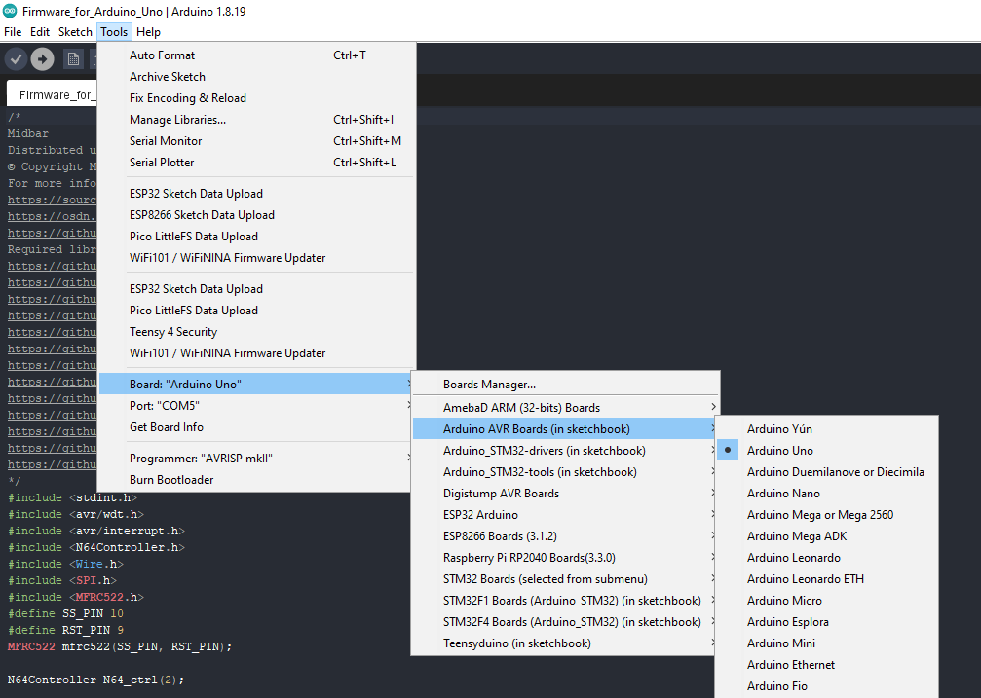Close the open Tools menu

pyautogui.click(x=114, y=32)
